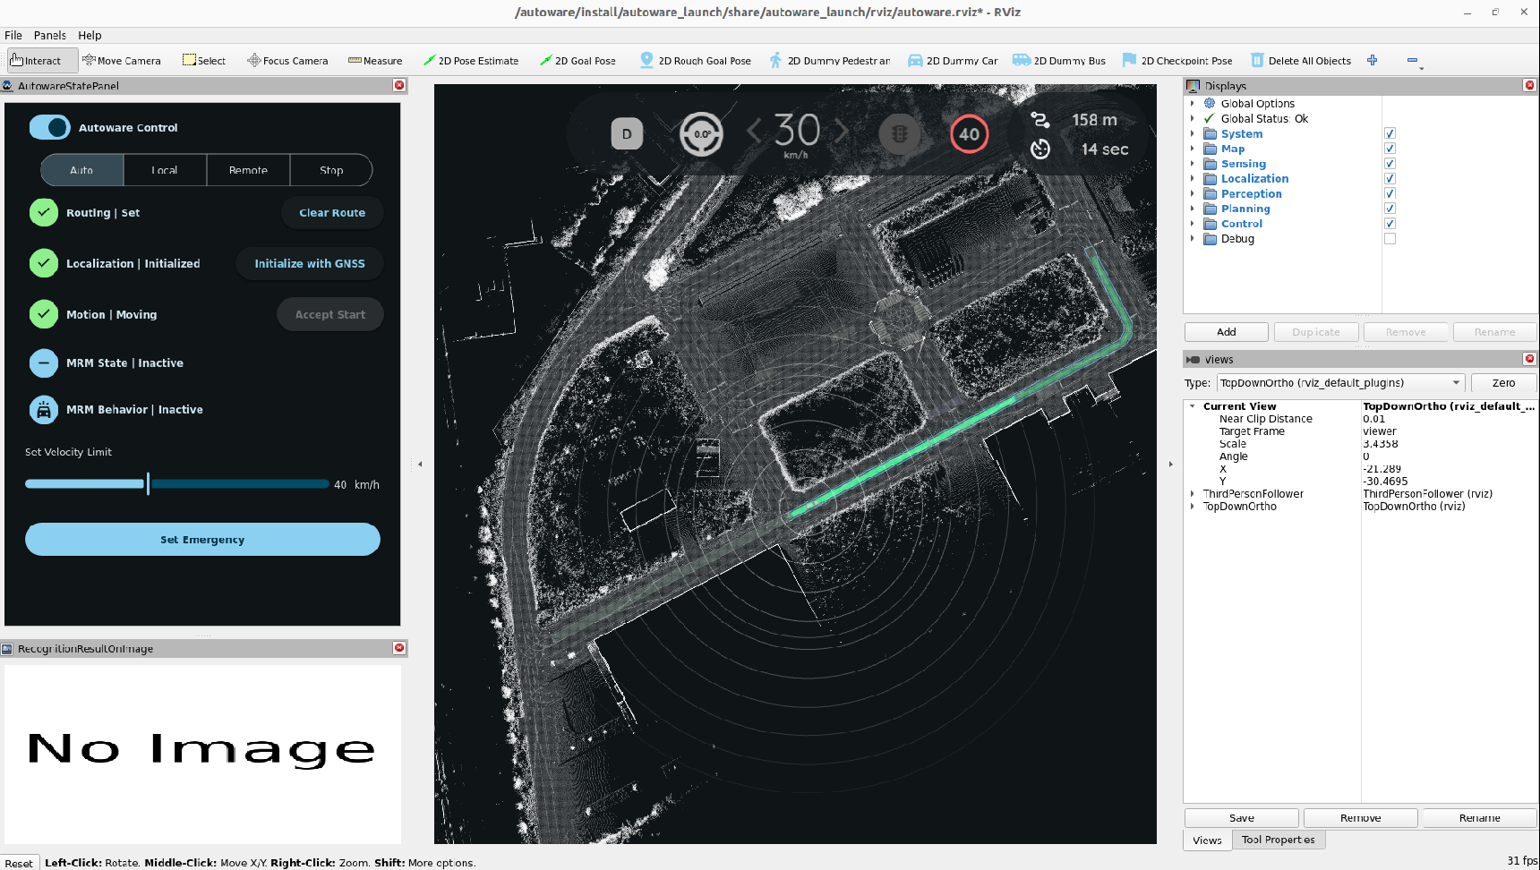Screen dimensions: 1540x870
Task: Expand the Planning display group
Action: click(x=1193, y=209)
